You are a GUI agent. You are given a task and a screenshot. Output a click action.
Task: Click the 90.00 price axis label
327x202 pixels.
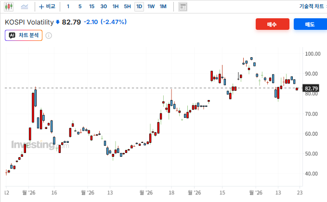312,74
